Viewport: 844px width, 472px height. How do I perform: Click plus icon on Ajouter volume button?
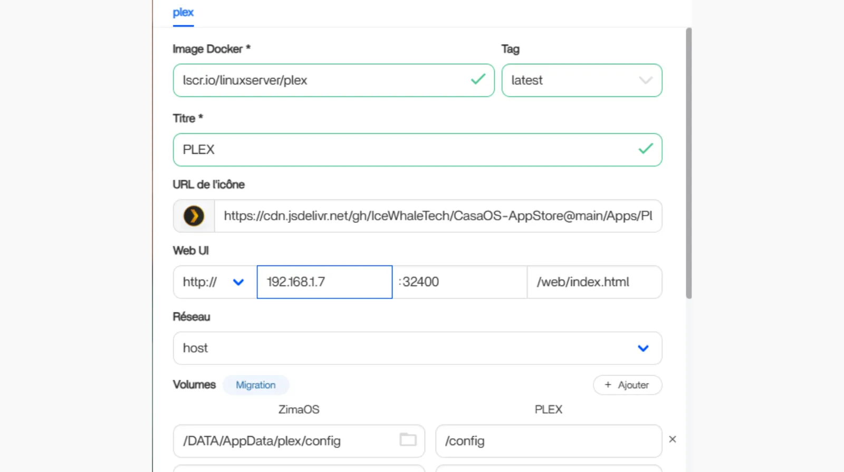(x=608, y=385)
